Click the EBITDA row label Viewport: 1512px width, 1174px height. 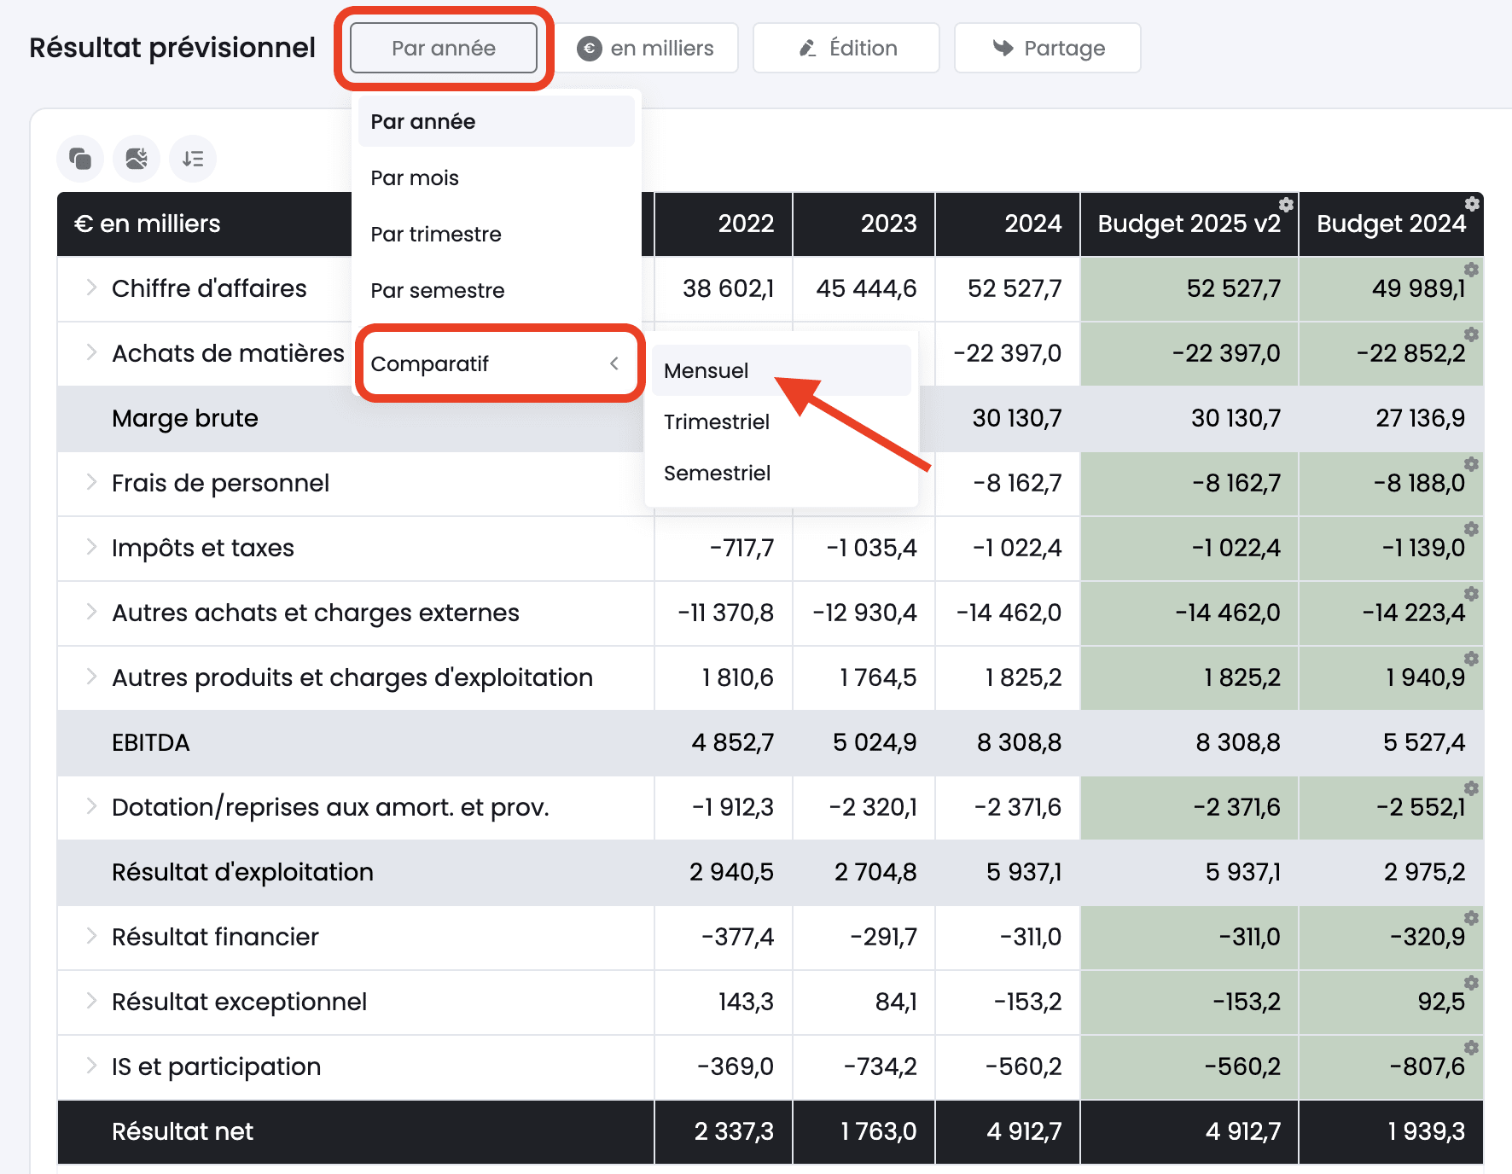coord(151,742)
